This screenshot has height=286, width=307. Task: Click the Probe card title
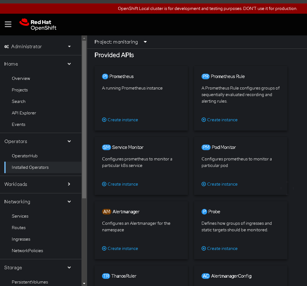[x=214, y=212]
